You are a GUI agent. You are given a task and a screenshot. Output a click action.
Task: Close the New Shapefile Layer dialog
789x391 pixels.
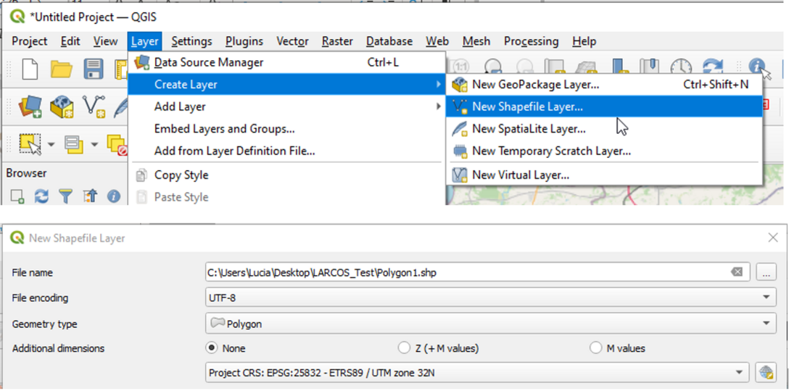[773, 237]
